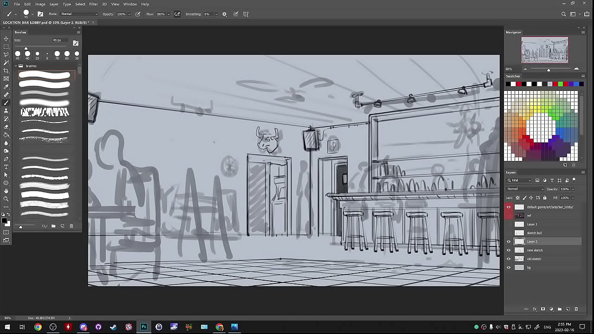Add a layer mask
This screenshot has width=594, height=334.
point(543,309)
